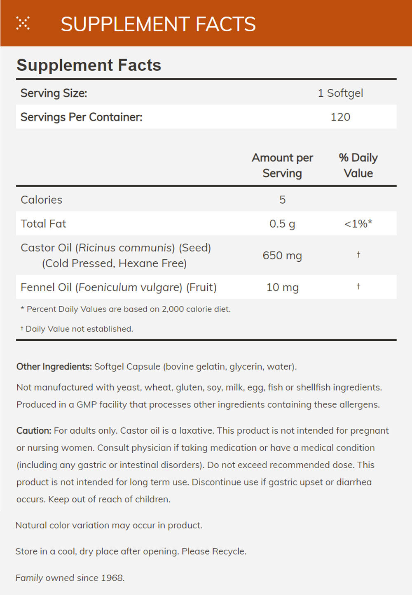Select the Serving Size label
The height and width of the screenshot is (595, 412).
pyautogui.click(x=54, y=93)
